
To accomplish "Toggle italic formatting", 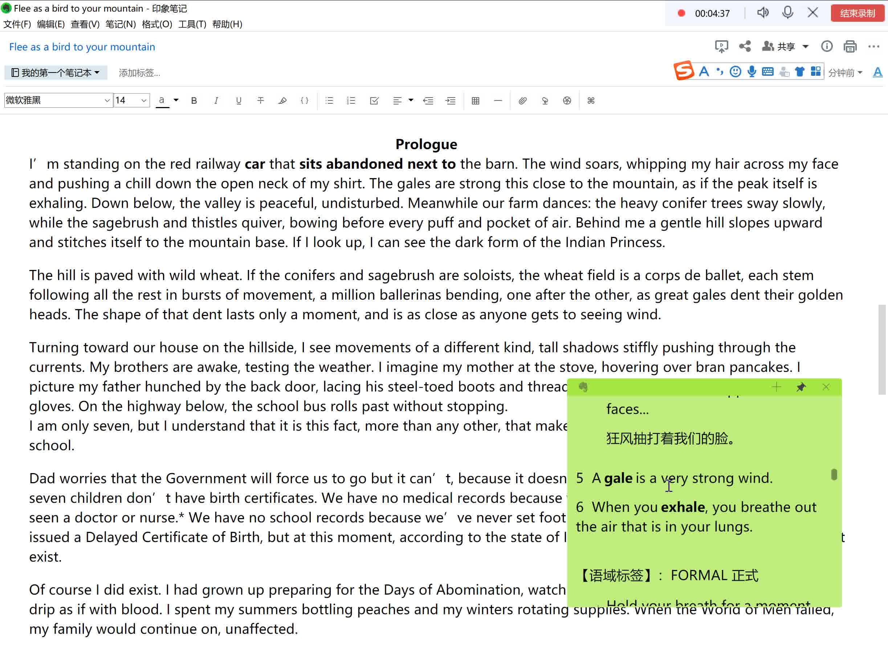I will click(216, 100).
